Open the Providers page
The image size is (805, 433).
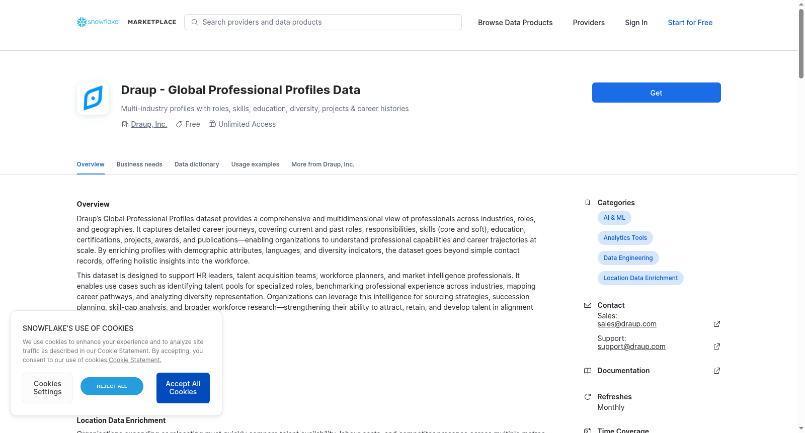589,23
